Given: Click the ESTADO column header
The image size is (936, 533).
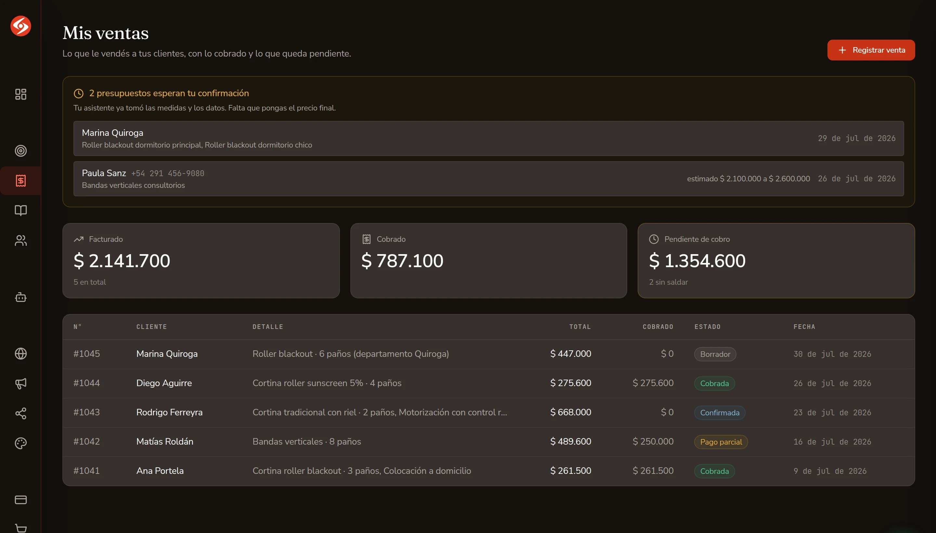Looking at the screenshot, I should point(707,327).
